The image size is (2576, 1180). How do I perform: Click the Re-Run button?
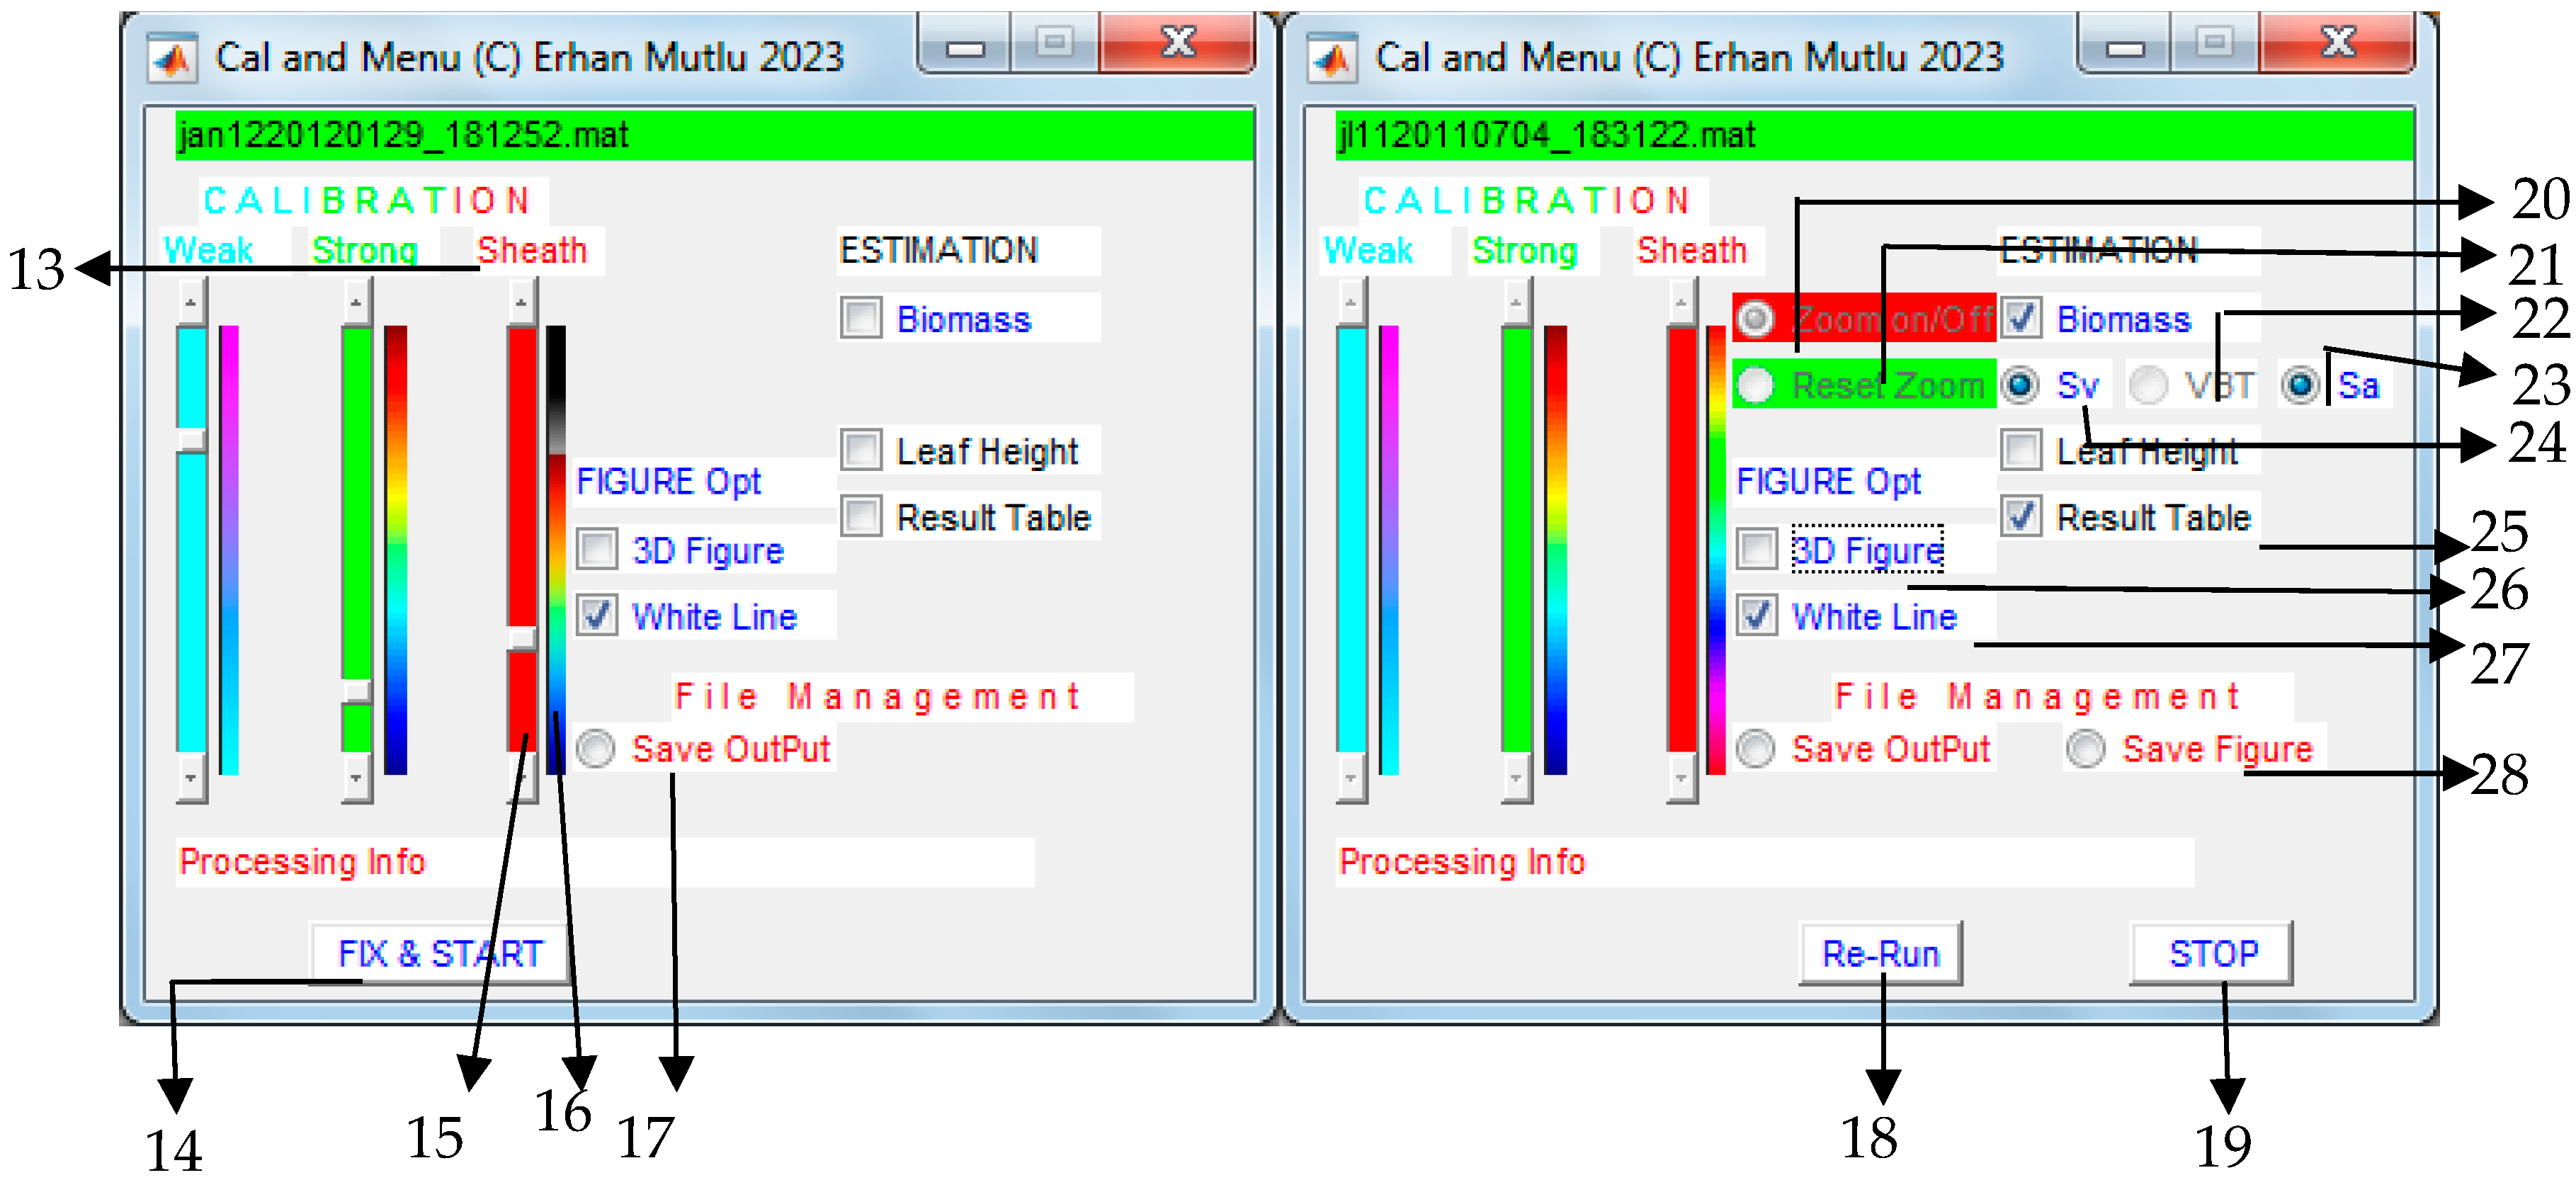(x=1880, y=954)
